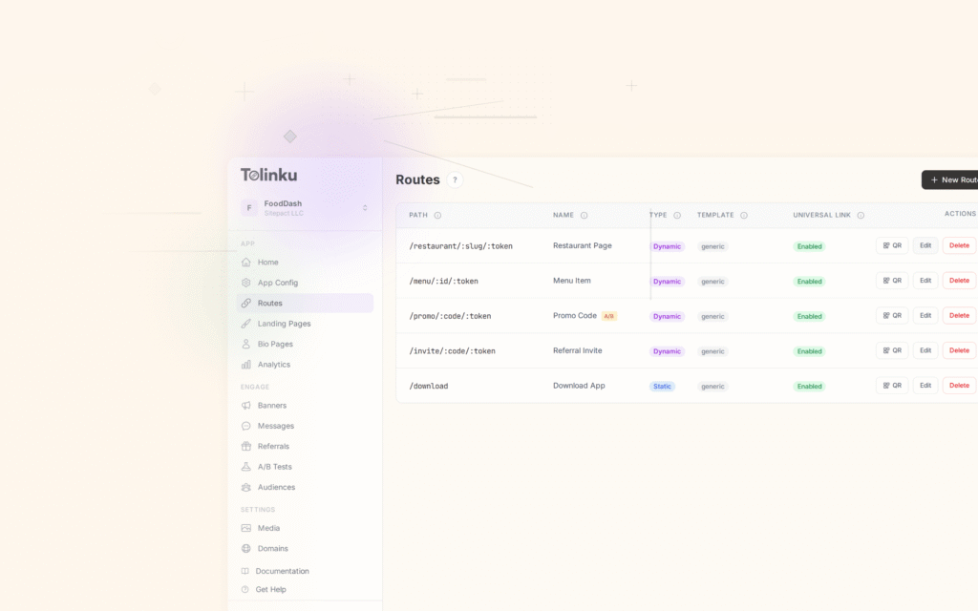Click the Domains globe icon

(x=246, y=549)
